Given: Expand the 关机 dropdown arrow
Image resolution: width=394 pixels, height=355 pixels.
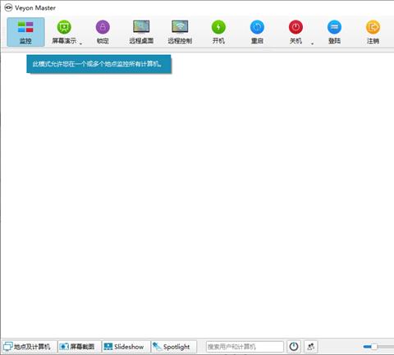Looking at the screenshot, I should pos(312,43).
